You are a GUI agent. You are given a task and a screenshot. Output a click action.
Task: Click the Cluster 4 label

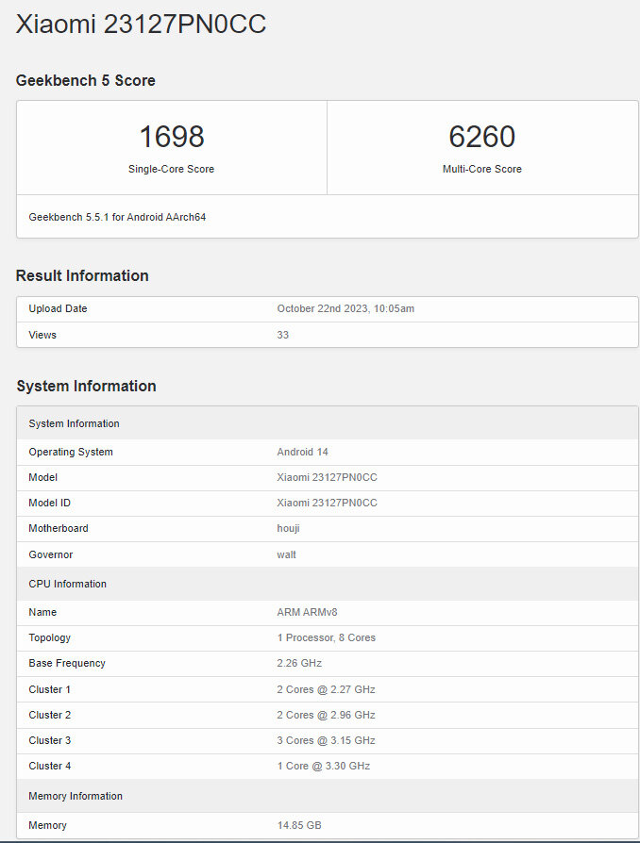(x=49, y=766)
